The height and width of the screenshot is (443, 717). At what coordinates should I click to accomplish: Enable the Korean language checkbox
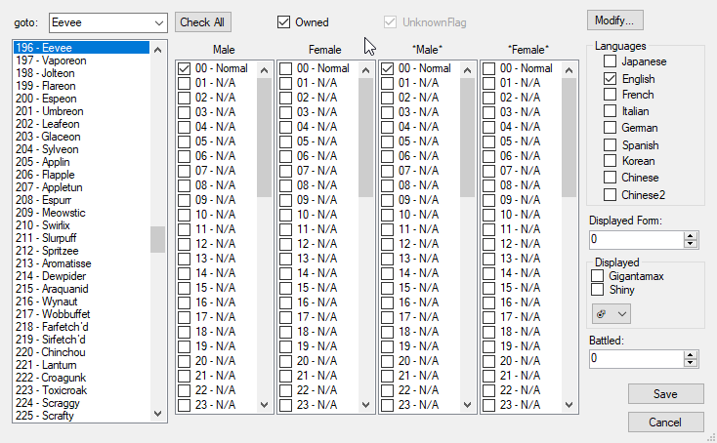click(629, 161)
